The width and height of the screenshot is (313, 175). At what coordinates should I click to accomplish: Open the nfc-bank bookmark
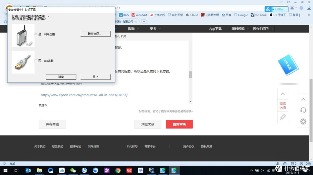point(259,15)
